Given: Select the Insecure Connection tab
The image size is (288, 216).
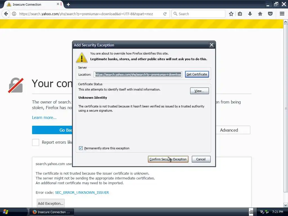Looking at the screenshot, I should tap(33, 4).
